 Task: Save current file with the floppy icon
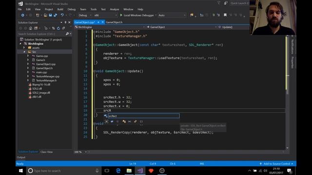[50, 15]
